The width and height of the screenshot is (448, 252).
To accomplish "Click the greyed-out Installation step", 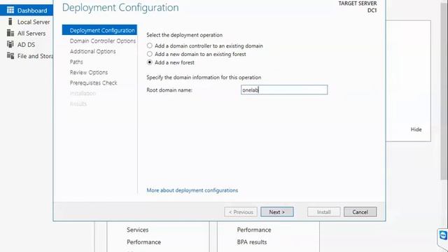I will point(83,93).
